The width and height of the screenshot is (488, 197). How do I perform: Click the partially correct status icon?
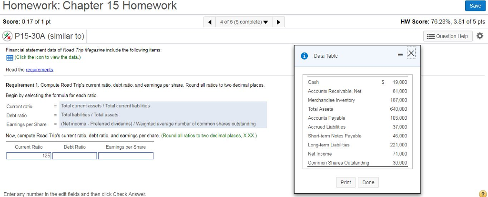[x=7, y=36]
